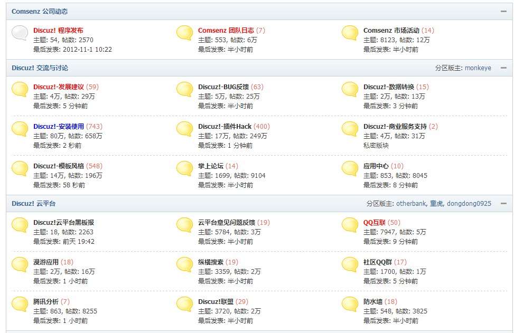Open the 防水墙 forum

click(x=373, y=301)
